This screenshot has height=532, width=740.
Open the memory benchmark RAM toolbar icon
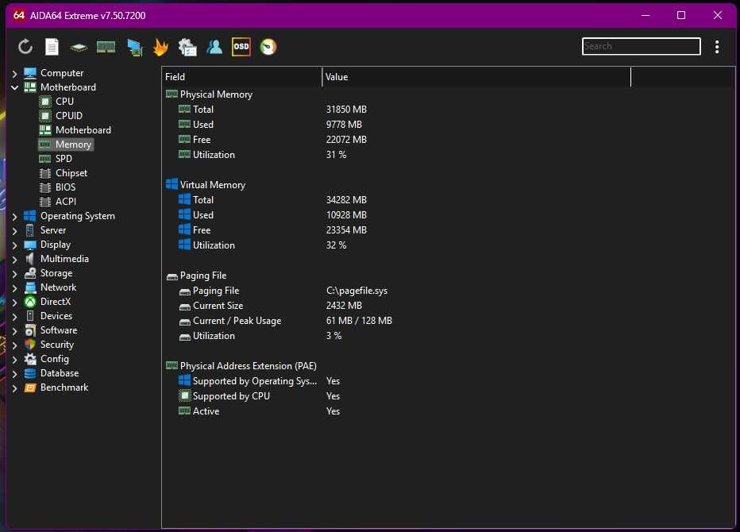point(106,47)
